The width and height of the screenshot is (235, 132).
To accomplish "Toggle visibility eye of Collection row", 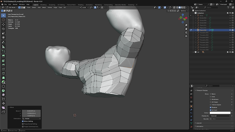I will [x=230, y=13].
